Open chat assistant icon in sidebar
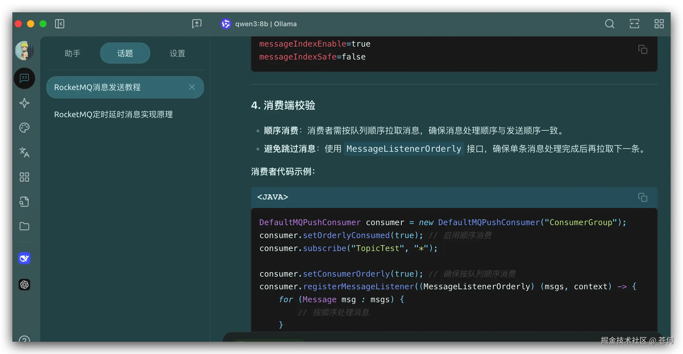Viewport: 683px width, 354px height. click(x=24, y=78)
